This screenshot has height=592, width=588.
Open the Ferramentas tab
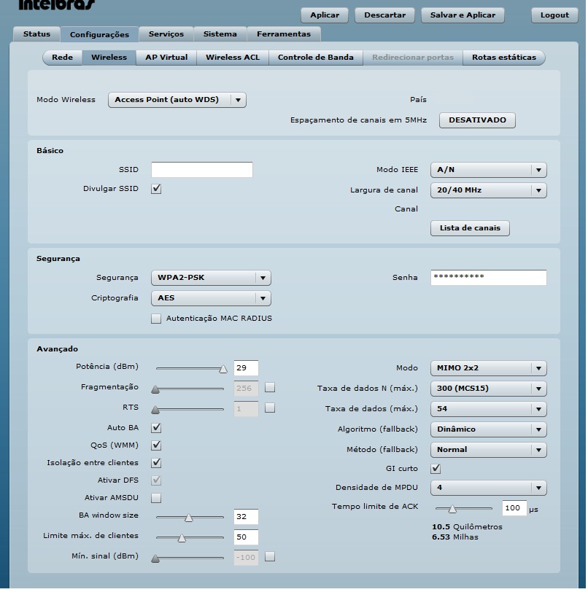click(283, 34)
